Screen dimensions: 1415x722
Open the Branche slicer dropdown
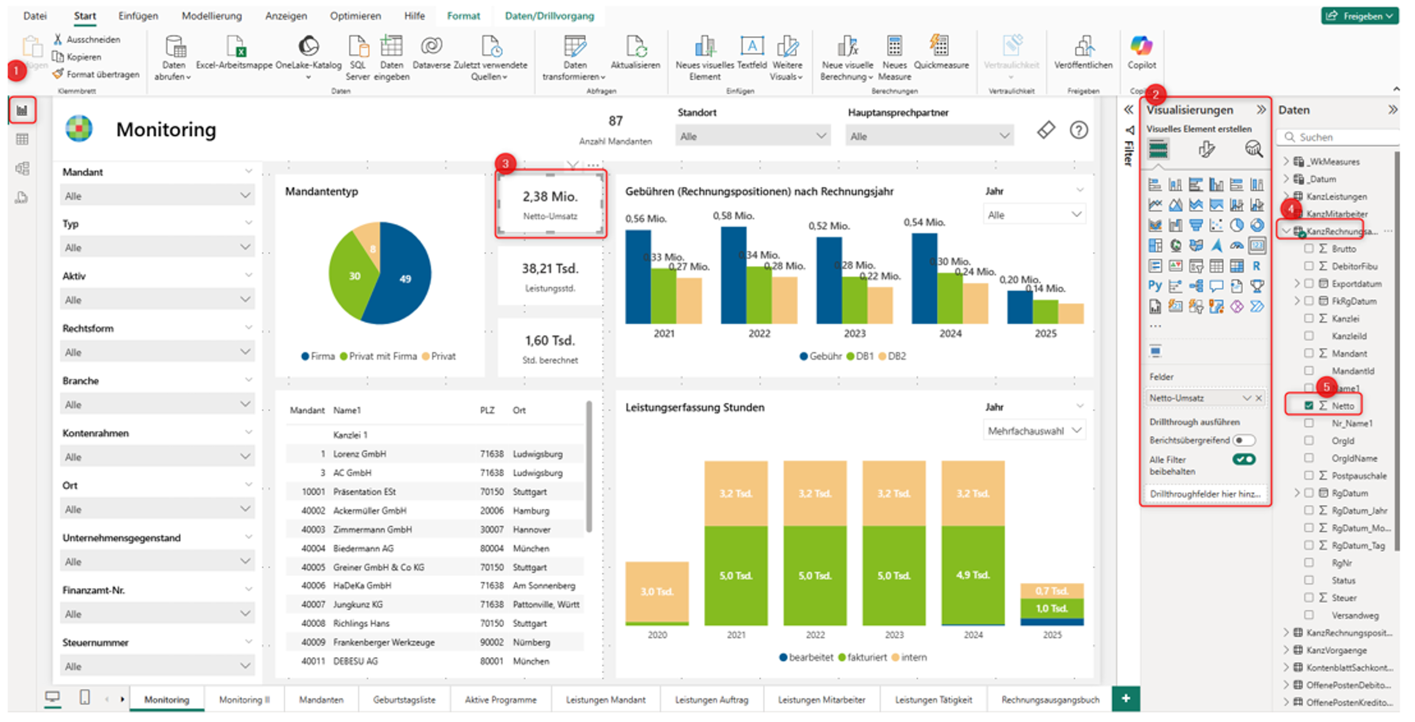(x=157, y=404)
